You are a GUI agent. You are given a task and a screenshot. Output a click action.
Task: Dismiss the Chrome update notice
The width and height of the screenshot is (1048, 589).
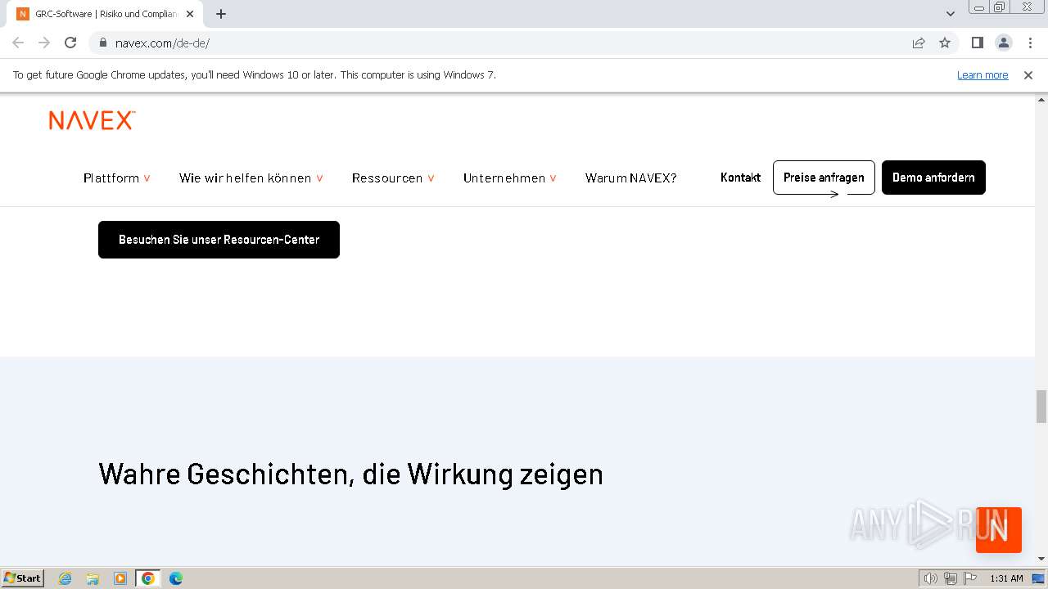[x=1028, y=74]
